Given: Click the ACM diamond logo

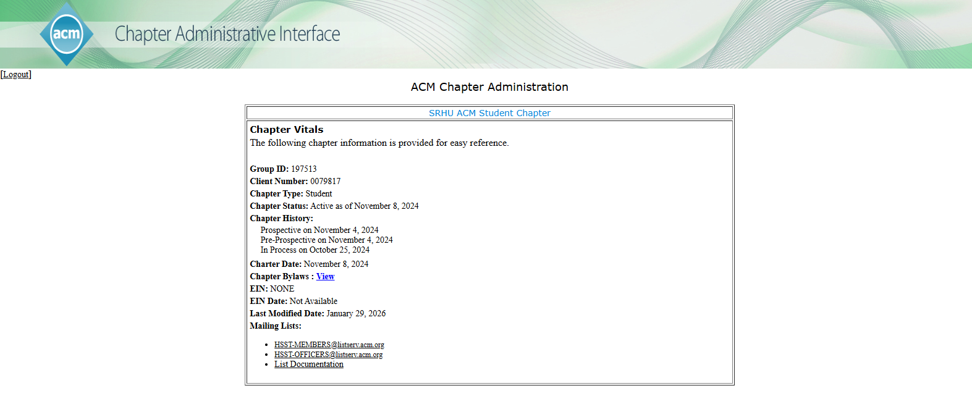Looking at the screenshot, I should [x=66, y=34].
